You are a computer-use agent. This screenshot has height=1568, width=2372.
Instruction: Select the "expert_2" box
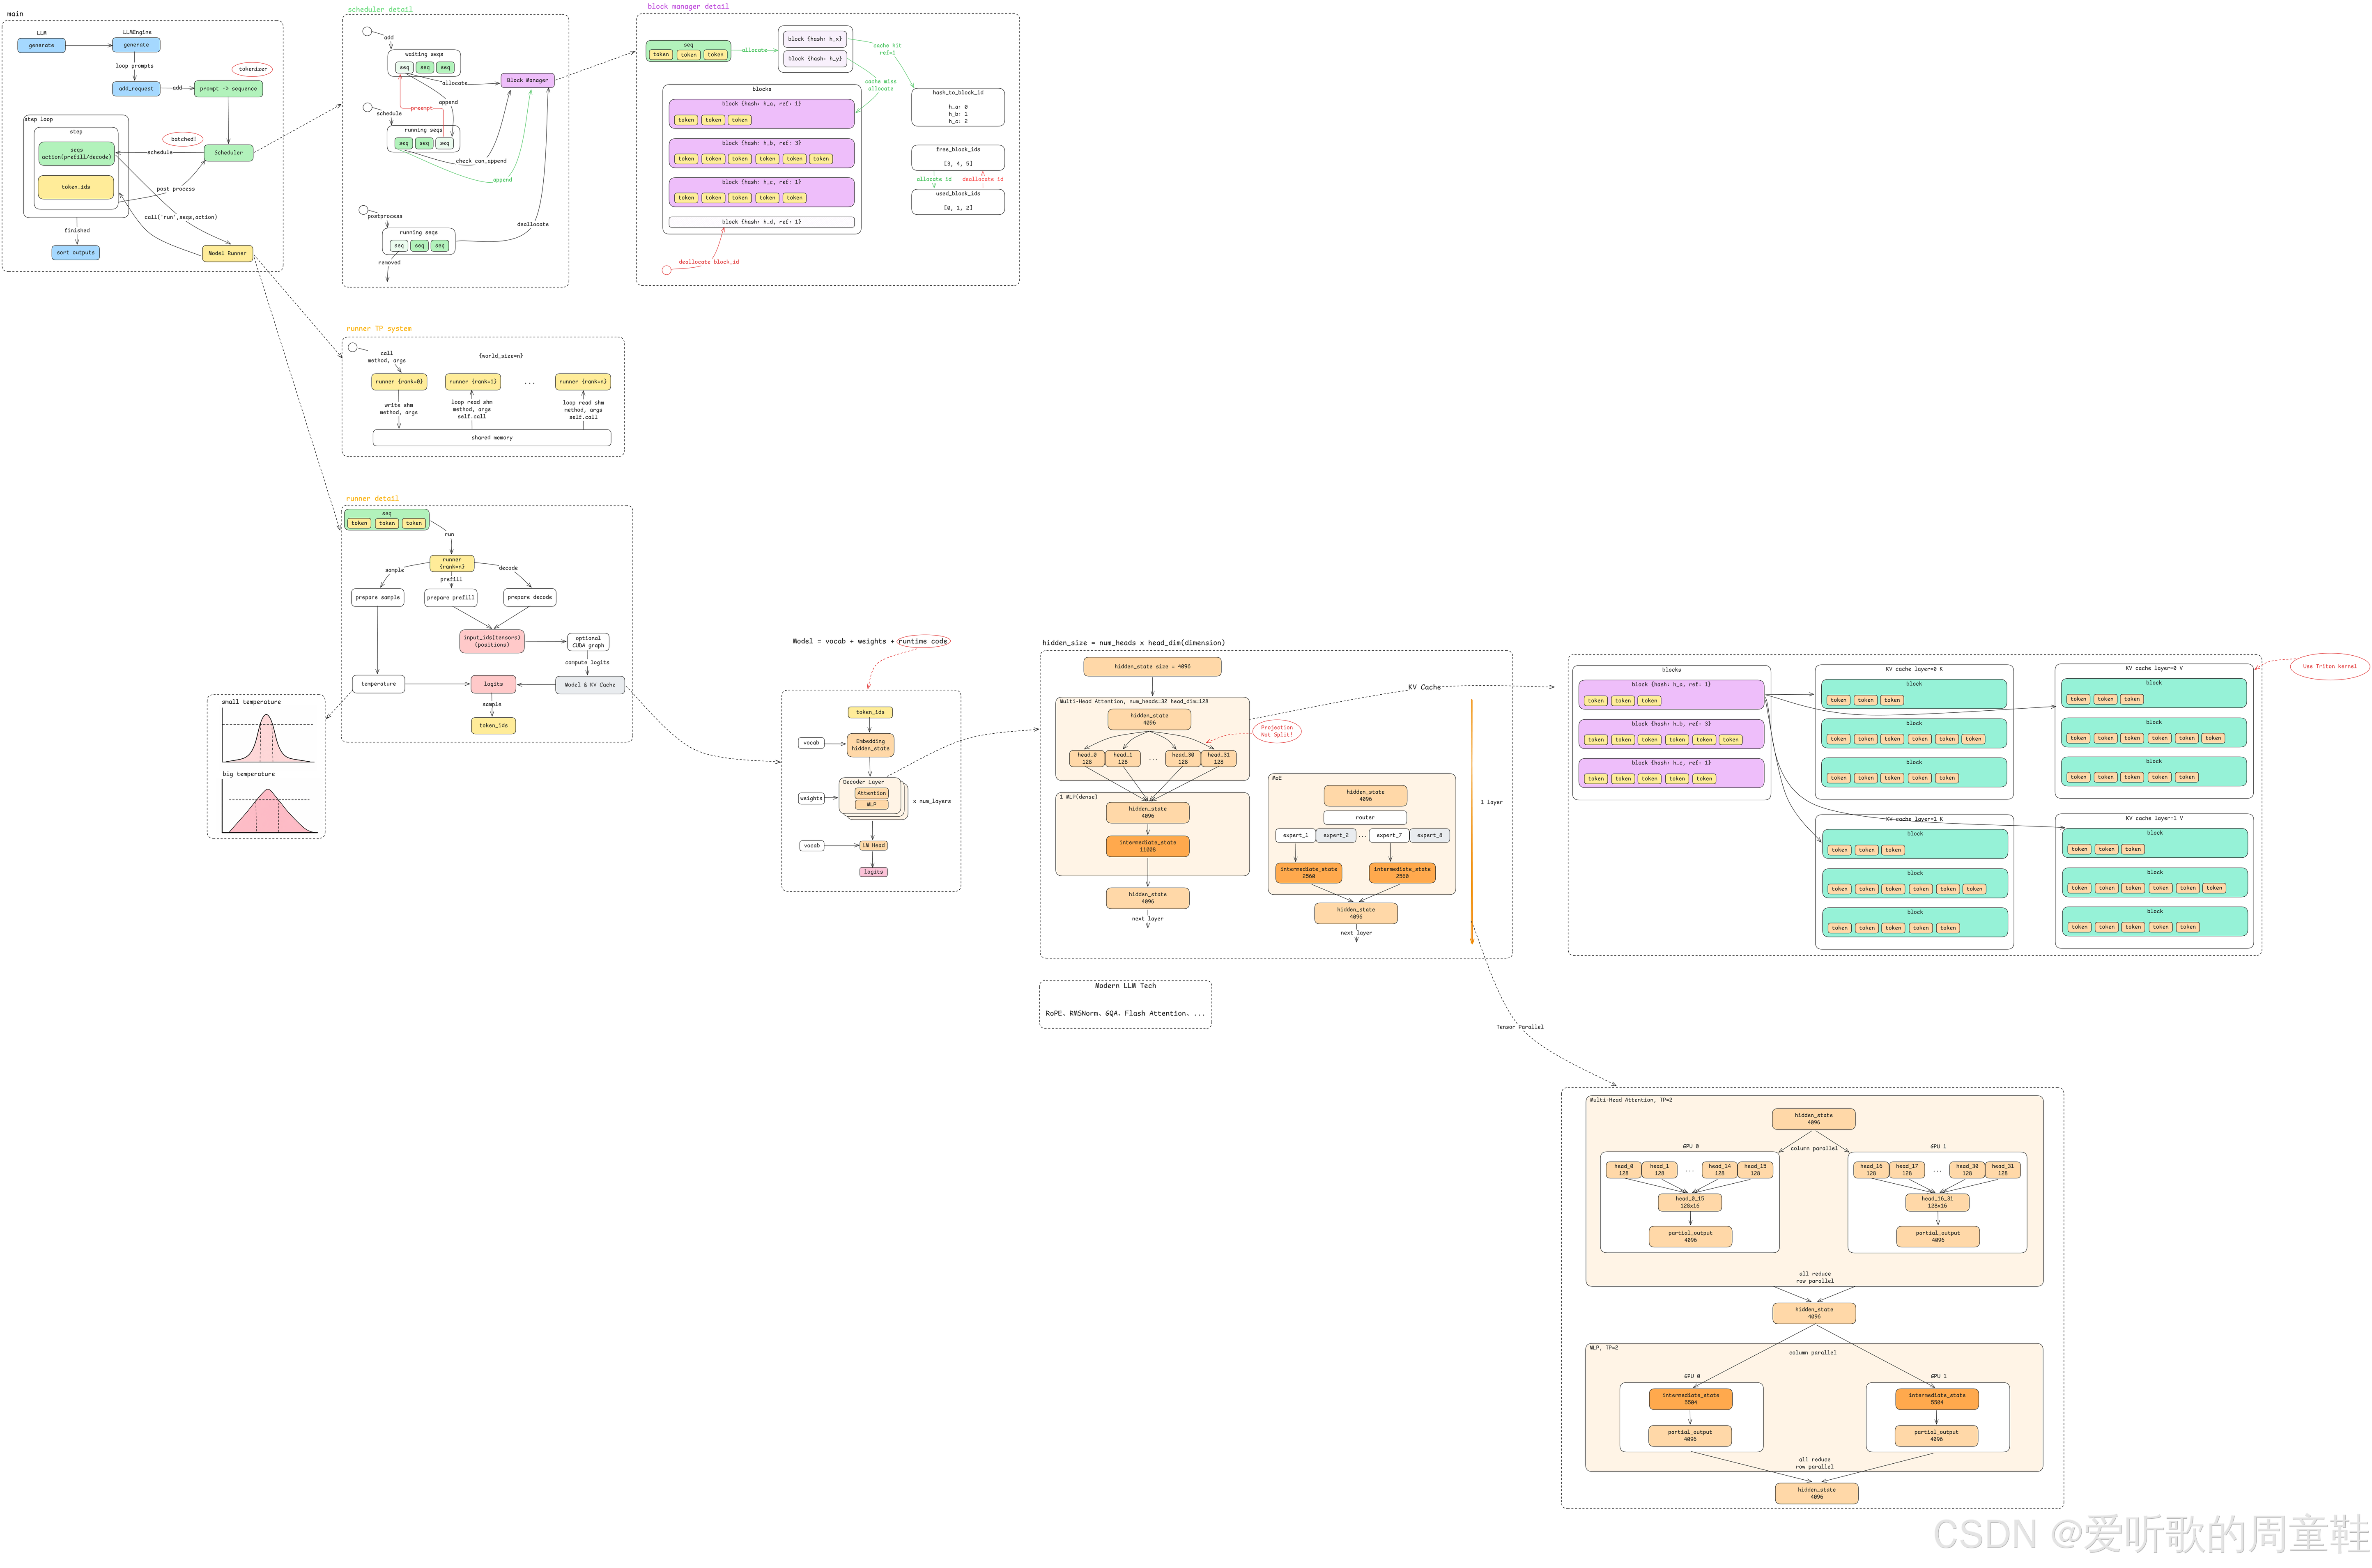point(1336,835)
